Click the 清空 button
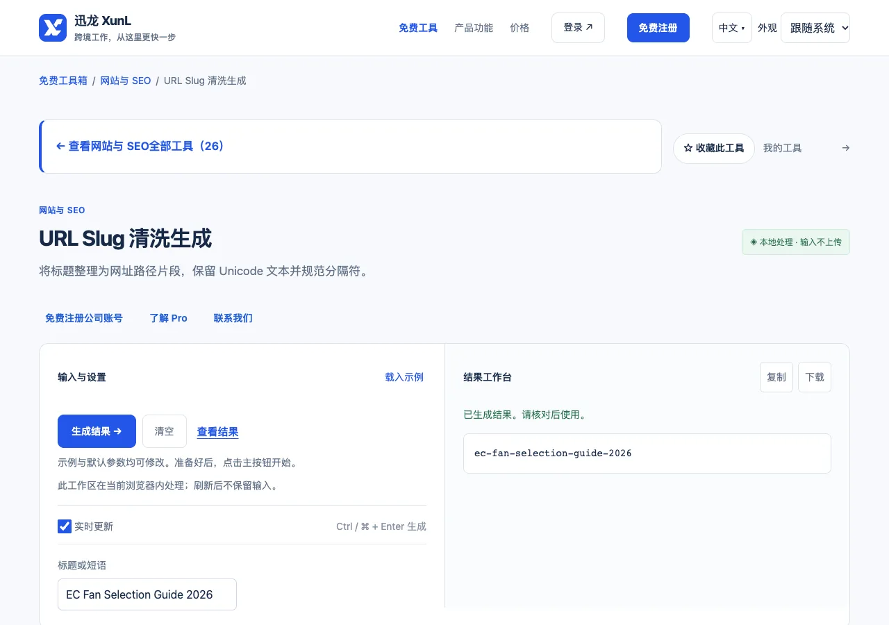The width and height of the screenshot is (889, 625). 165,431
